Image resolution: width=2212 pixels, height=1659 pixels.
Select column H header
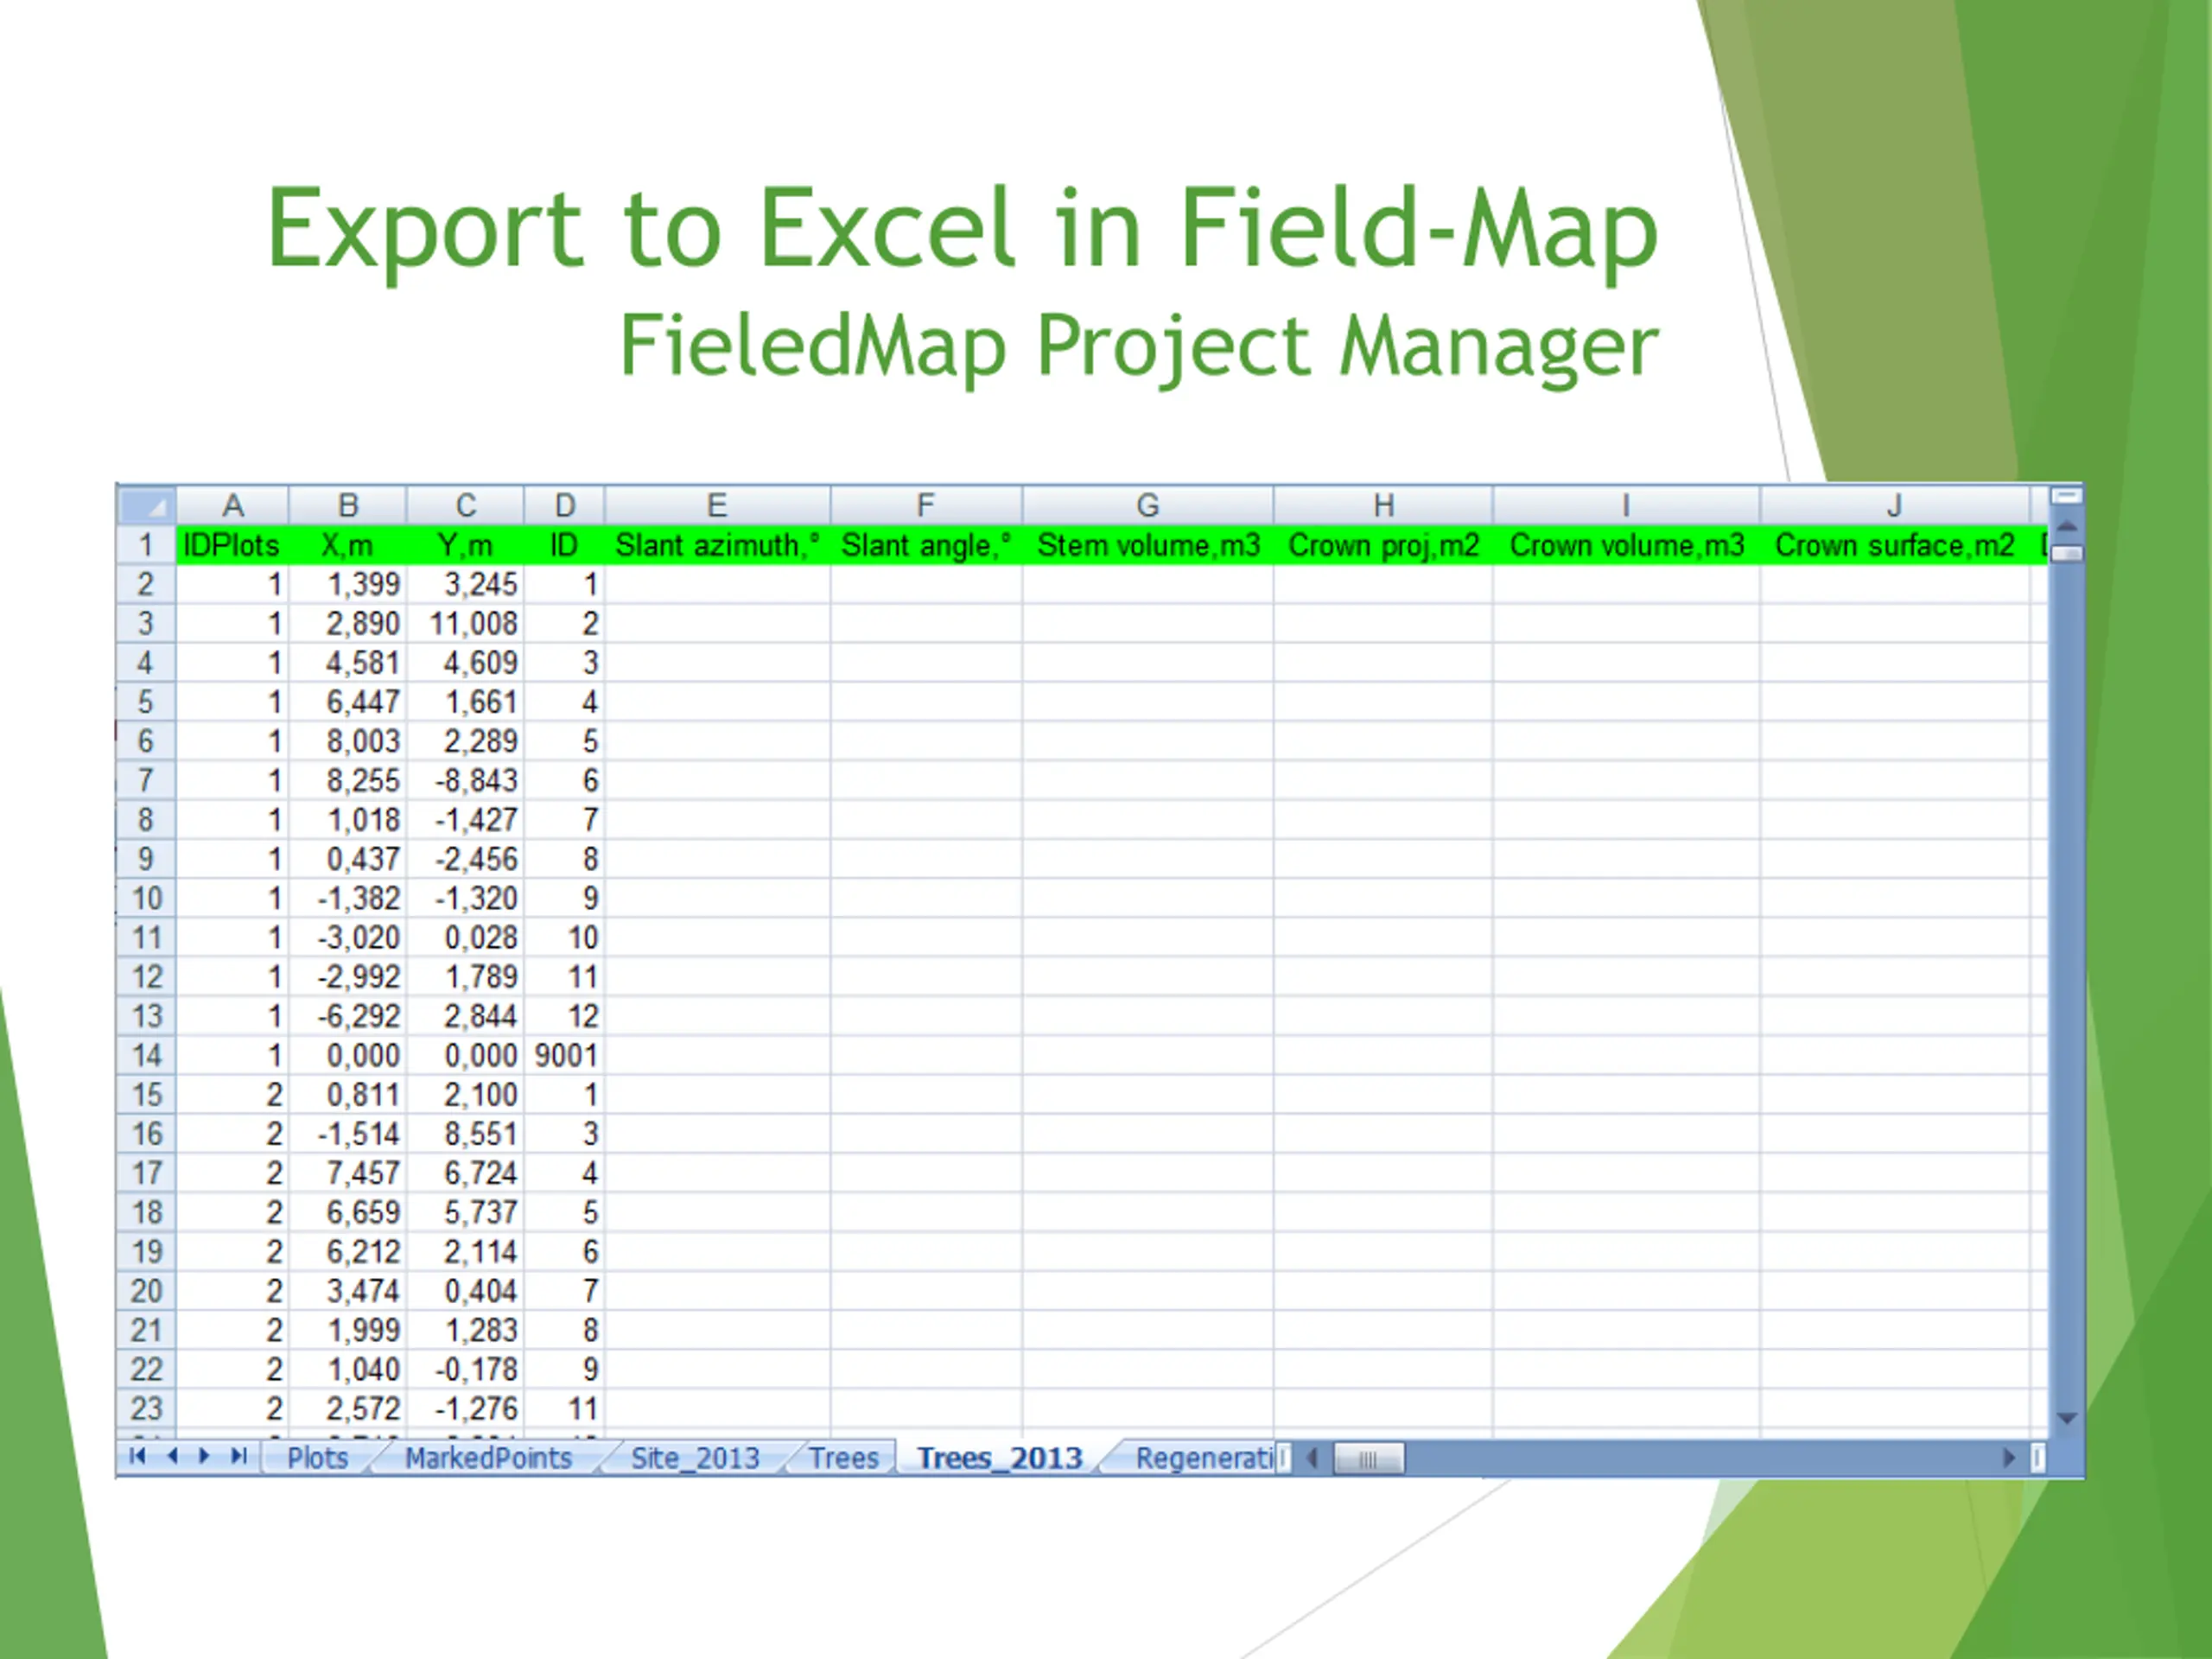point(1384,505)
